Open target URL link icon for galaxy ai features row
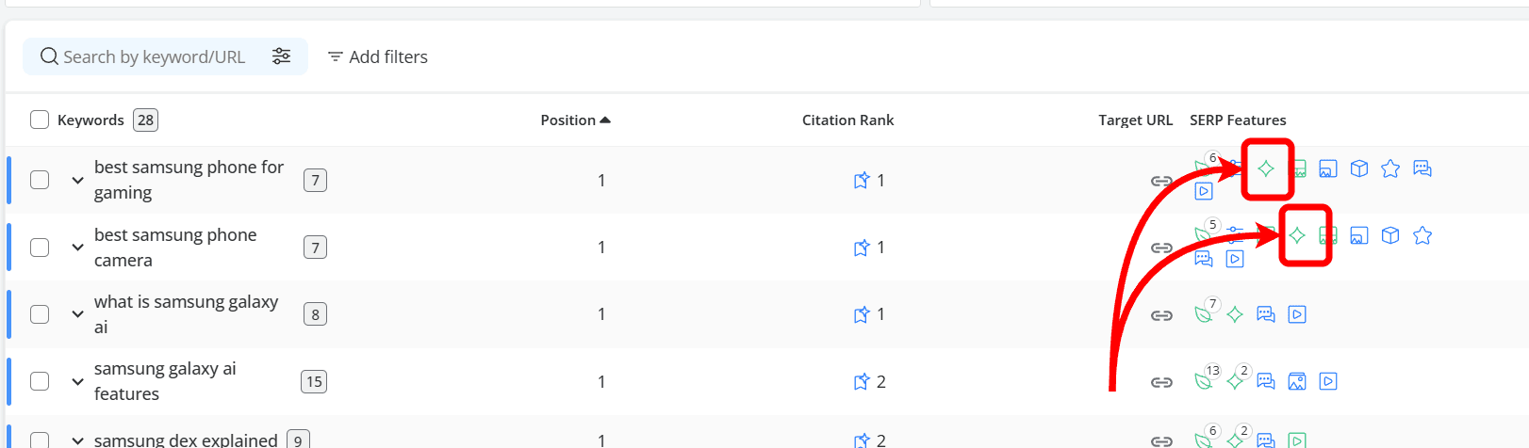 pos(1161,382)
